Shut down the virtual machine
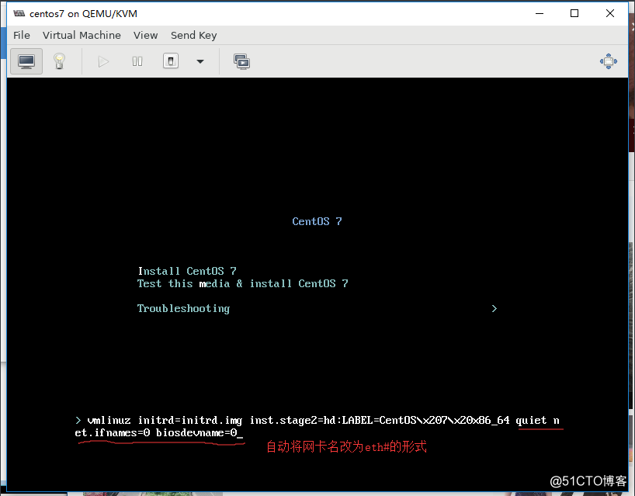 point(171,61)
